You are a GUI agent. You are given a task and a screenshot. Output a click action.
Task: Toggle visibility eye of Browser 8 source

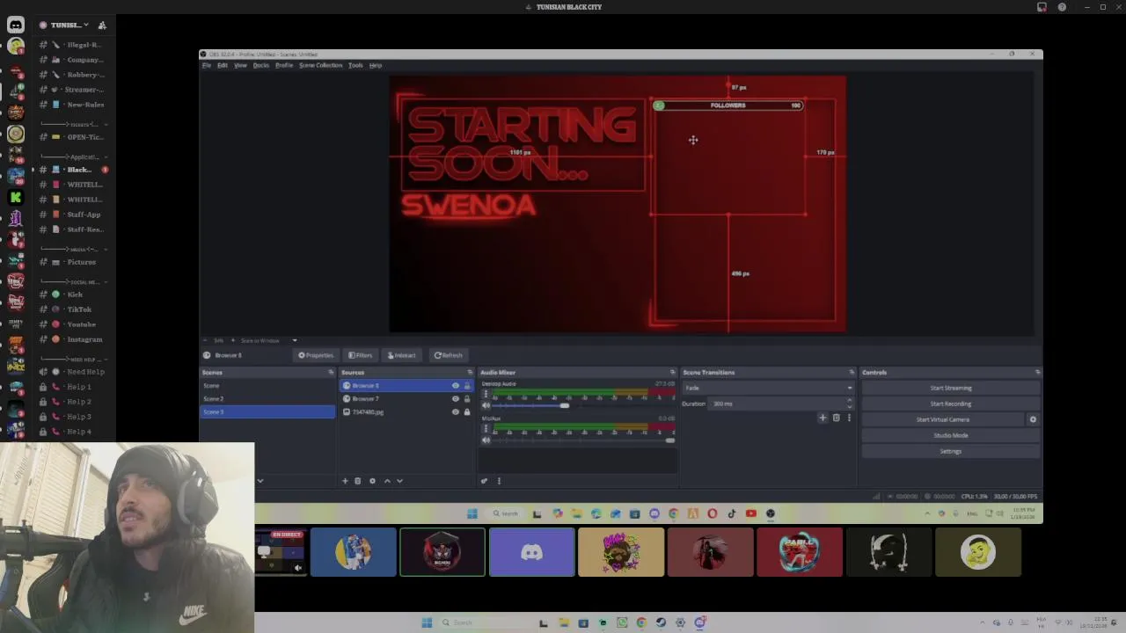[455, 386]
